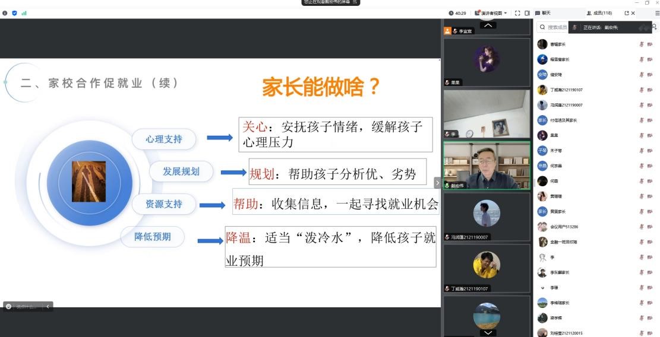The image size is (660, 337).
Task: Toggle camera icon for 何京淼
Action: 650,166
